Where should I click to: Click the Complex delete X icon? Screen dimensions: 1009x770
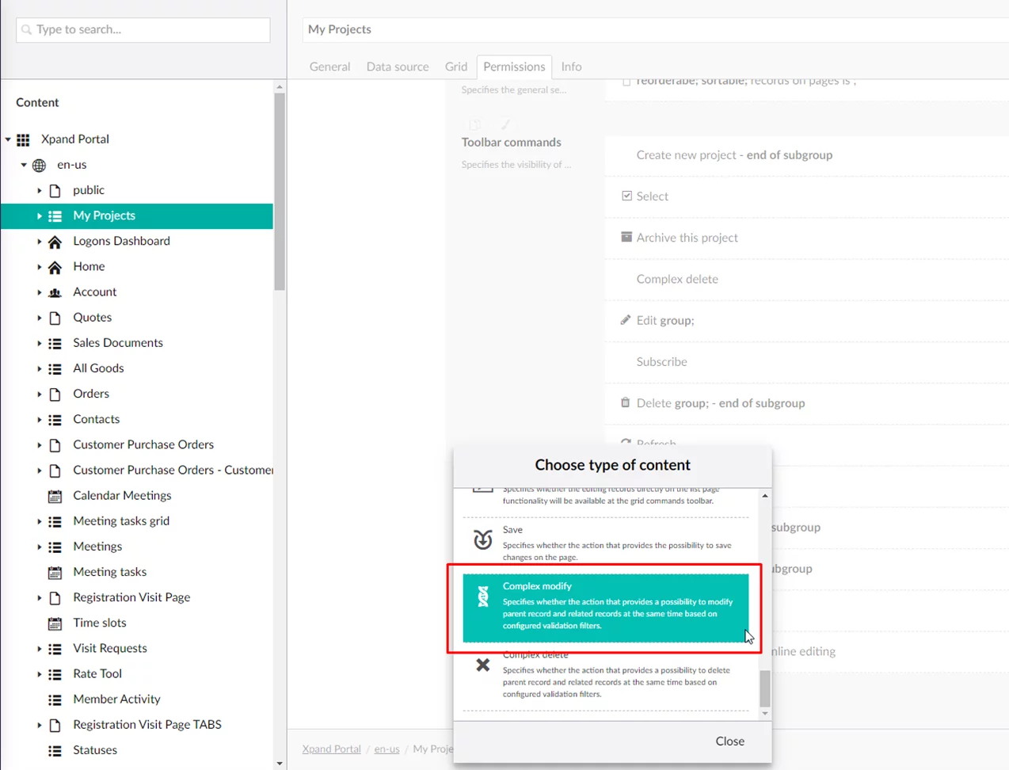pos(482,665)
